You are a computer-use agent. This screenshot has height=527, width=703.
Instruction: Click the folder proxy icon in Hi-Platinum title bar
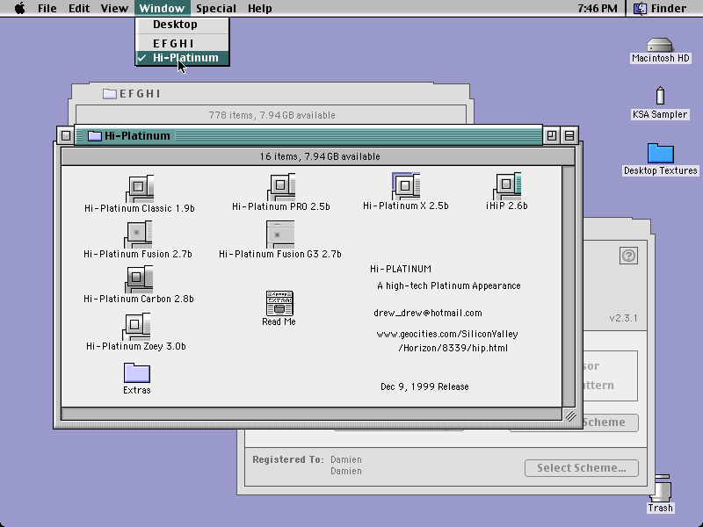coord(95,136)
